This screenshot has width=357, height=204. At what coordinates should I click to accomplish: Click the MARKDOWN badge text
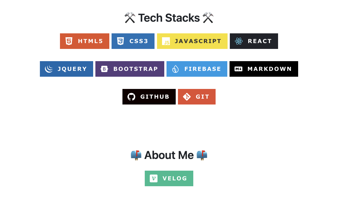tap(270, 69)
